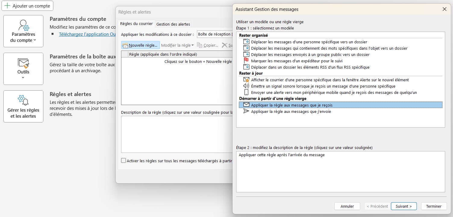This screenshot has width=453, height=217.
Task: Switch to the Règles du courrier tab
Action: coord(136,23)
